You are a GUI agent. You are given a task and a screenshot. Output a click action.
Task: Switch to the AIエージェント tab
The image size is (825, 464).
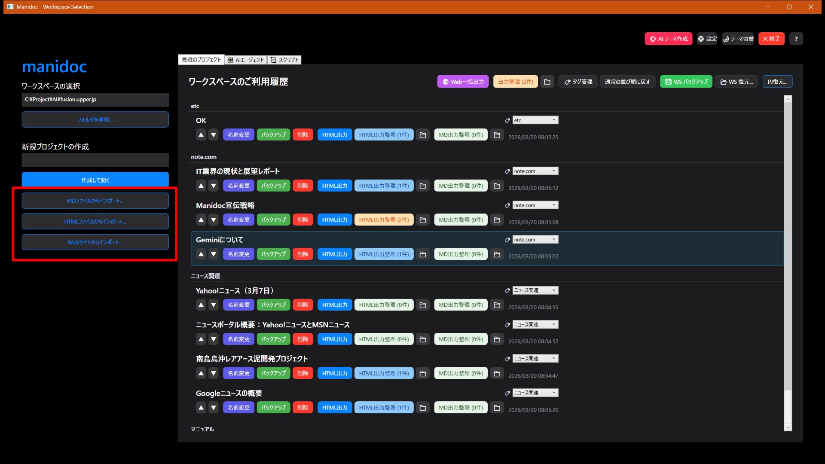click(x=245, y=60)
